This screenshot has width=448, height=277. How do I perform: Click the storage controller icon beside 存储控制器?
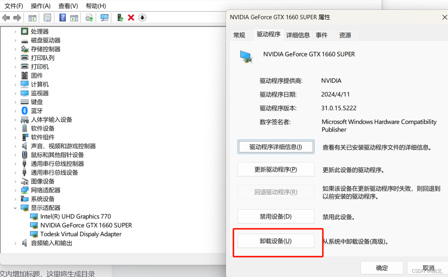click(25, 49)
